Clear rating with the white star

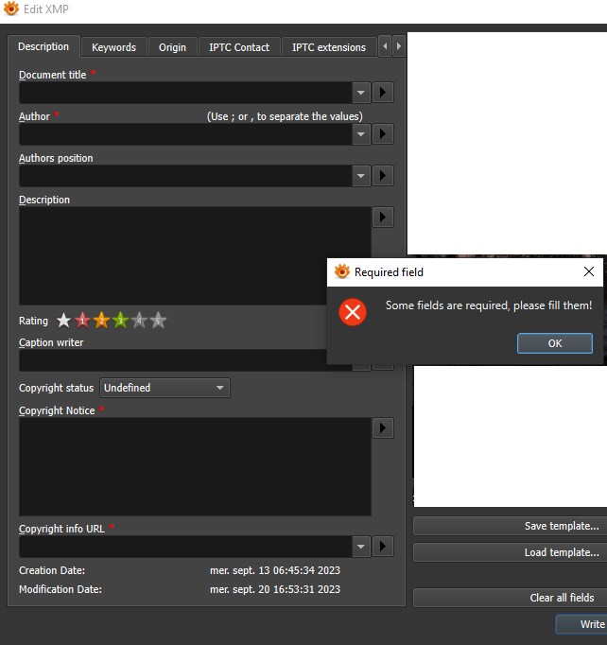63,321
